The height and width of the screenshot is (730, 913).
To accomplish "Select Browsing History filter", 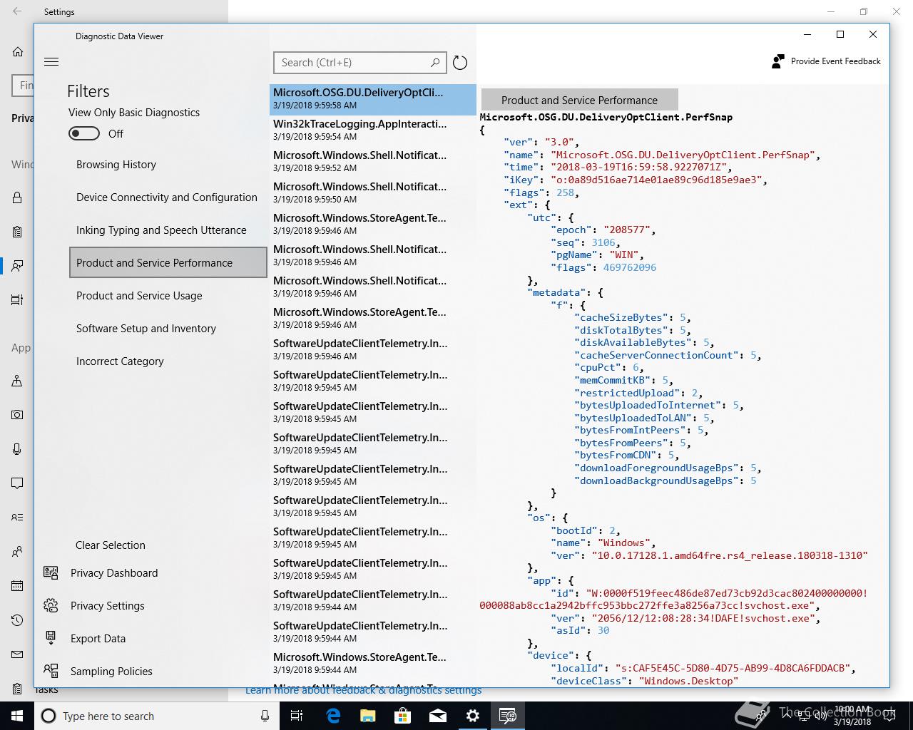I will [x=168, y=165].
